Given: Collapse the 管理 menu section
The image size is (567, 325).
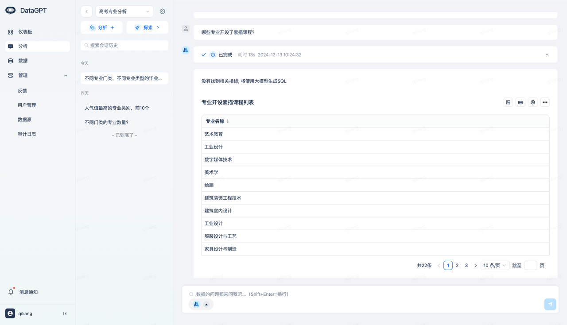Looking at the screenshot, I should (x=66, y=76).
